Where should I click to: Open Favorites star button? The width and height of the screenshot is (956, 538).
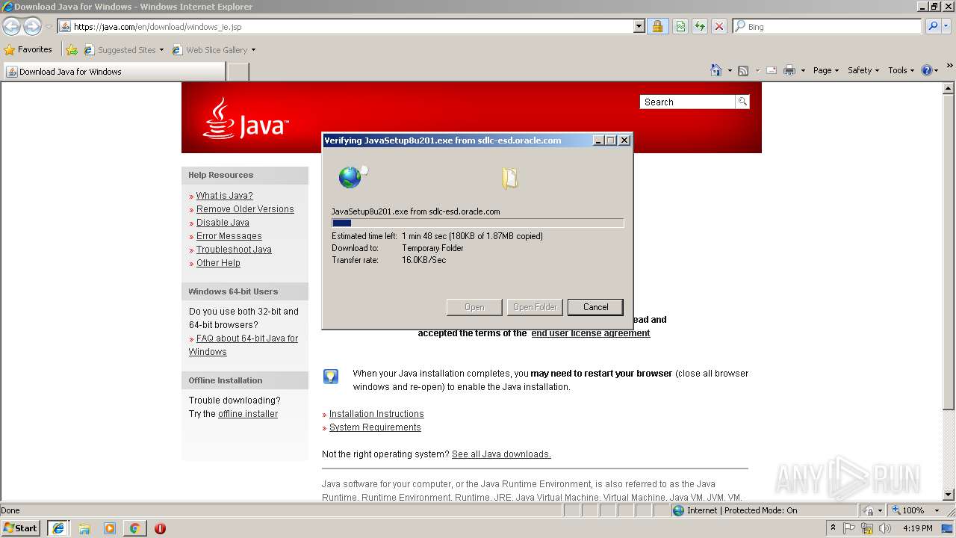point(28,49)
